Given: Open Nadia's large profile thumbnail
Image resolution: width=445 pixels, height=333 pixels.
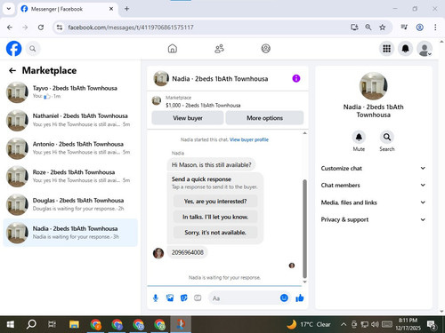Looking at the screenshot, I should click(x=373, y=86).
